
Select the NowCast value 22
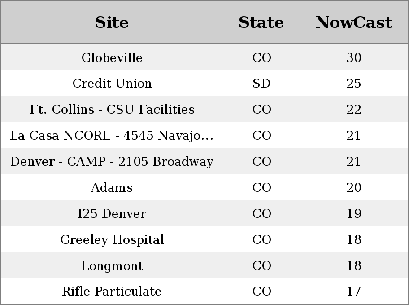coord(354,109)
